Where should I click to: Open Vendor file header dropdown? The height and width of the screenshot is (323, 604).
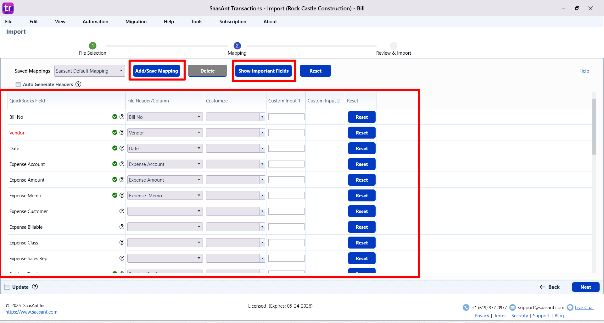click(x=165, y=133)
